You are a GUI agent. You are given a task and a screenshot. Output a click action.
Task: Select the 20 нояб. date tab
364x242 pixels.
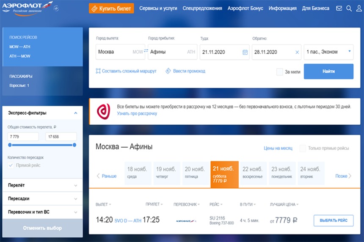(196, 173)
